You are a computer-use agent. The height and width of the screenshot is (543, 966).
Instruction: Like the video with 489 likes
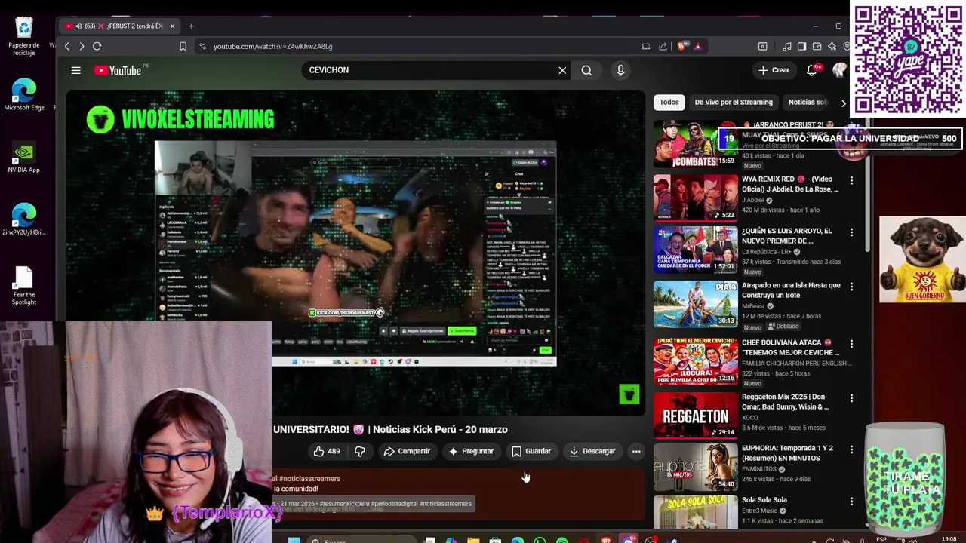click(327, 451)
